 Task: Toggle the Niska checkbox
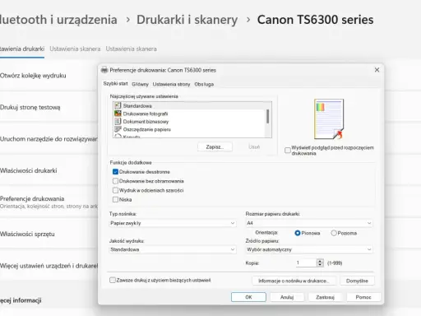tap(115, 199)
